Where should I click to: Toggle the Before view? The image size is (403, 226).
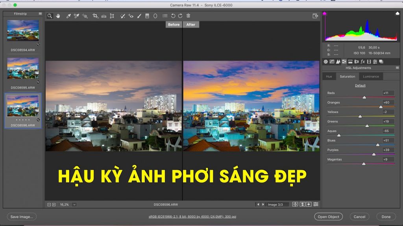click(x=173, y=24)
